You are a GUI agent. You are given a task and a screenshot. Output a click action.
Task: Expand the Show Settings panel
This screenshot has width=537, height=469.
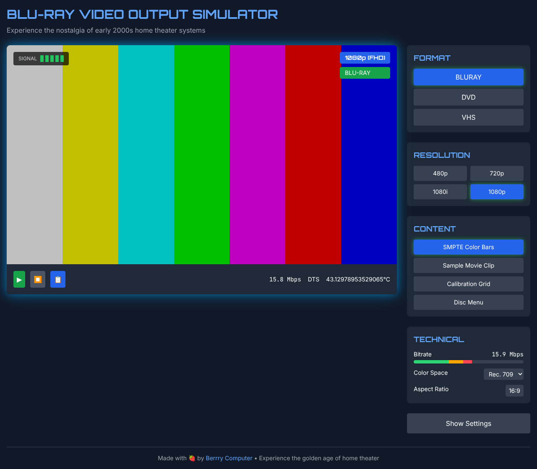(x=468, y=423)
